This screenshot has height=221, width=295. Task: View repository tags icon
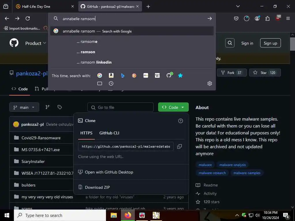click(60, 107)
